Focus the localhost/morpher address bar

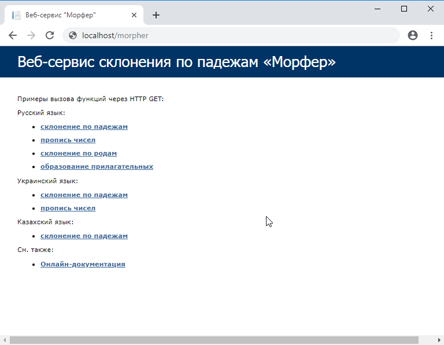click(x=231, y=35)
